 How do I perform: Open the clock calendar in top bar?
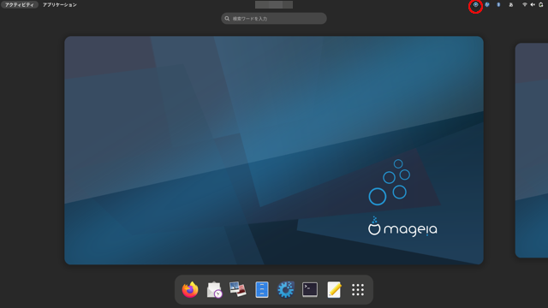click(274, 5)
